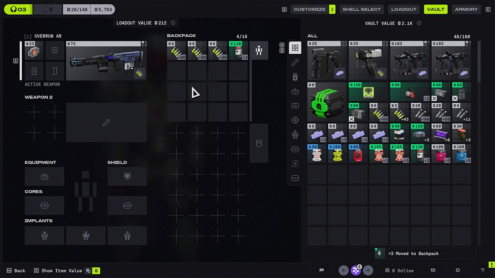
Task: Select the Overrun AR weapon thumbnail
Action: click(x=106, y=61)
